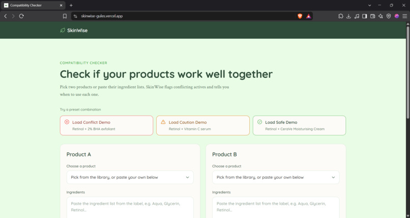Click "Ingredients" label under Product B
This screenshot has height=218, width=410.
[x=221, y=192]
